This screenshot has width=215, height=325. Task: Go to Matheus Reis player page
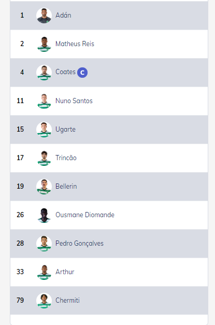point(75,44)
